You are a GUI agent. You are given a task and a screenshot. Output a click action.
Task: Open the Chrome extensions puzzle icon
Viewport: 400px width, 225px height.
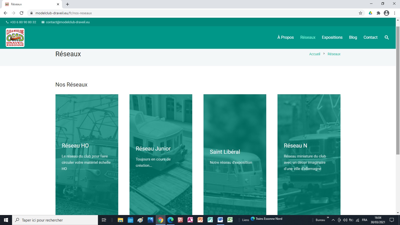[x=378, y=13]
